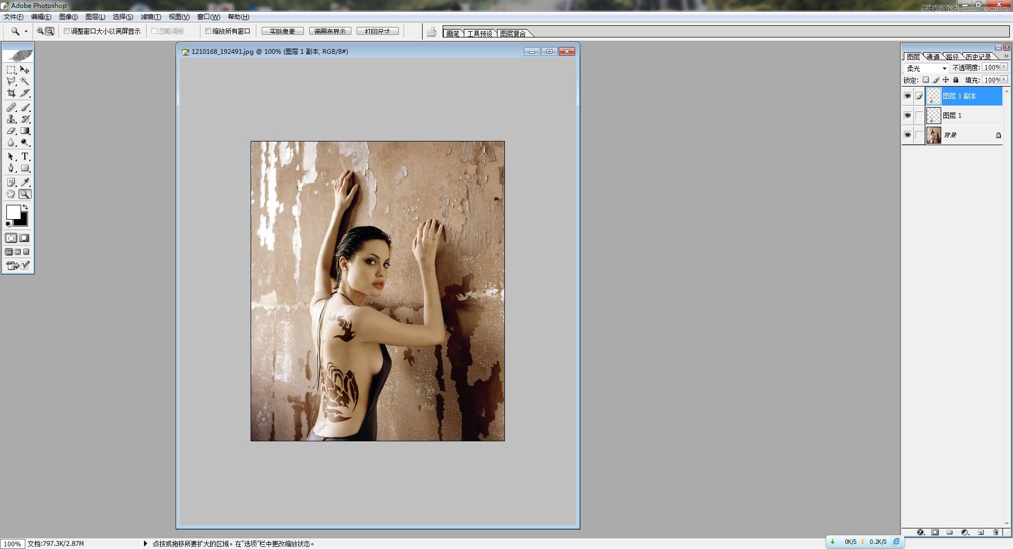Image resolution: width=1013 pixels, height=549 pixels.
Task: Switch to Quick Mask mode
Action: point(24,238)
